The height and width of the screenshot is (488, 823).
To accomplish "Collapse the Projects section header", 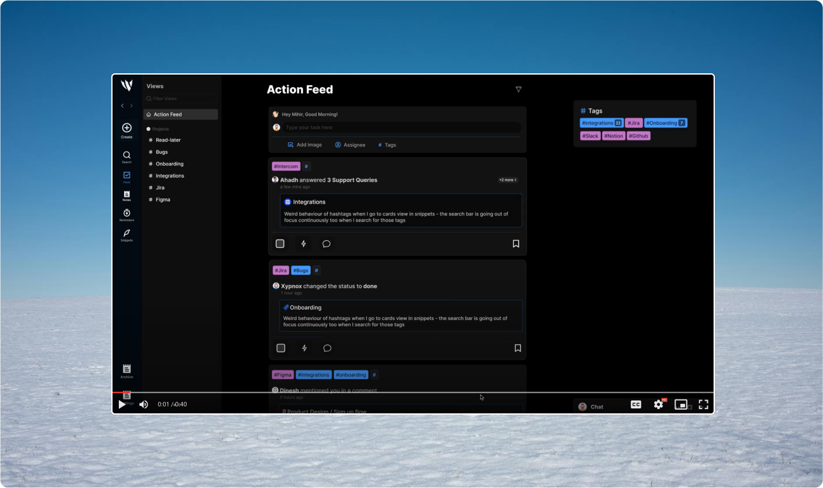I will coord(158,129).
